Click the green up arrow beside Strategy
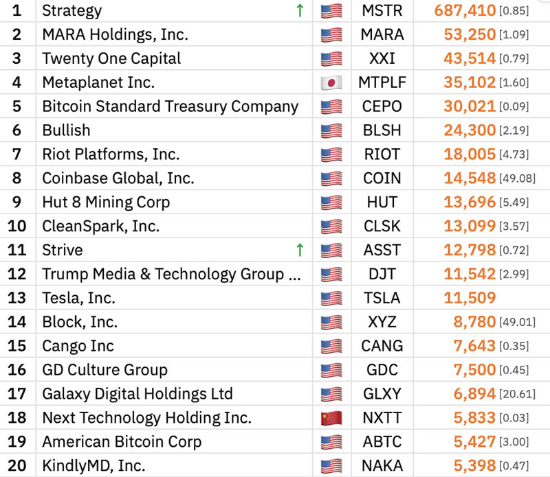The height and width of the screenshot is (477, 550). coord(300,11)
